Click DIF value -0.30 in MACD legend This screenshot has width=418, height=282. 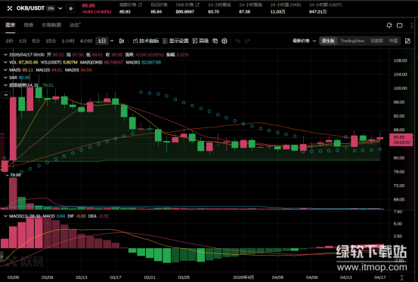point(81,216)
